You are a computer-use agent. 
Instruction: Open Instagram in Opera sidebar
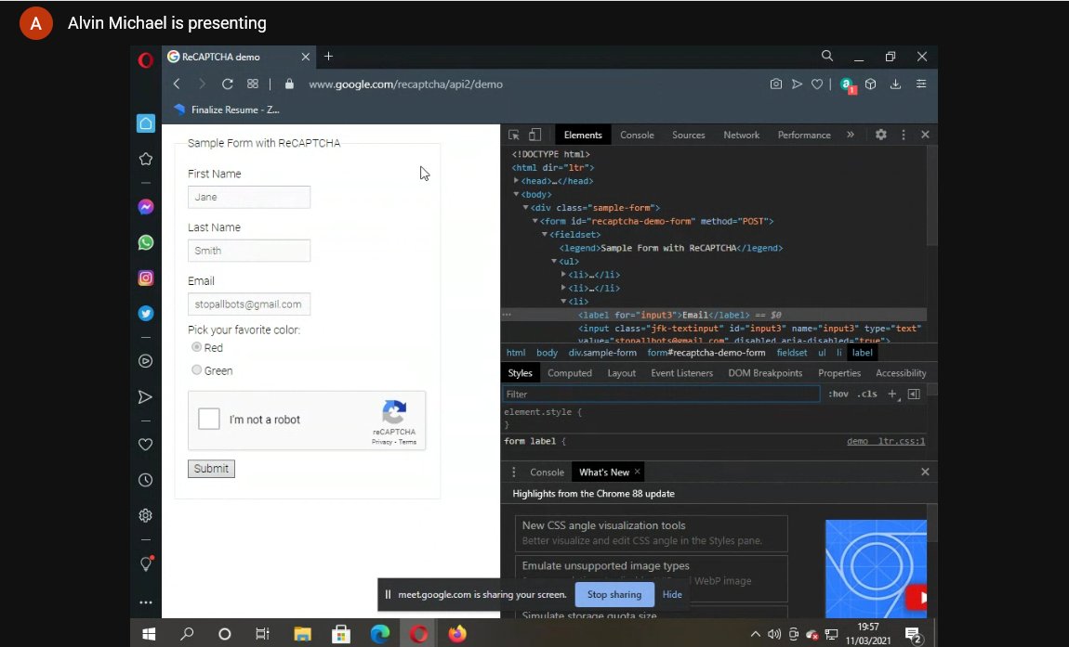click(145, 278)
